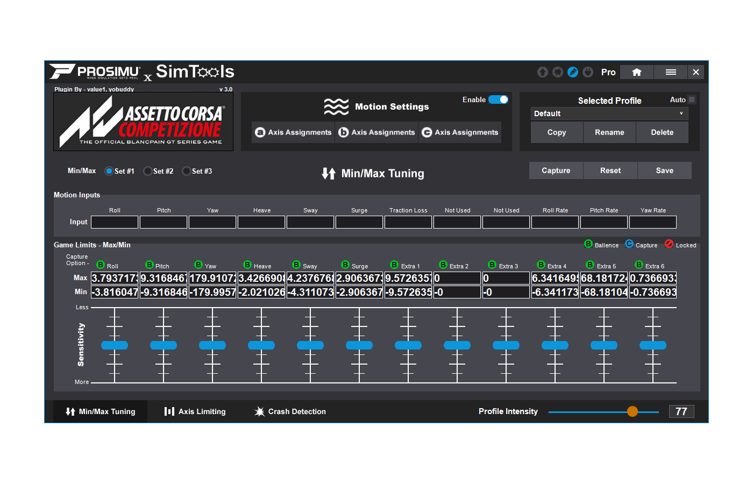Image resolution: width=753 pixels, height=484 pixels.
Task: Click the Yaw capture option B icon
Action: click(198, 265)
